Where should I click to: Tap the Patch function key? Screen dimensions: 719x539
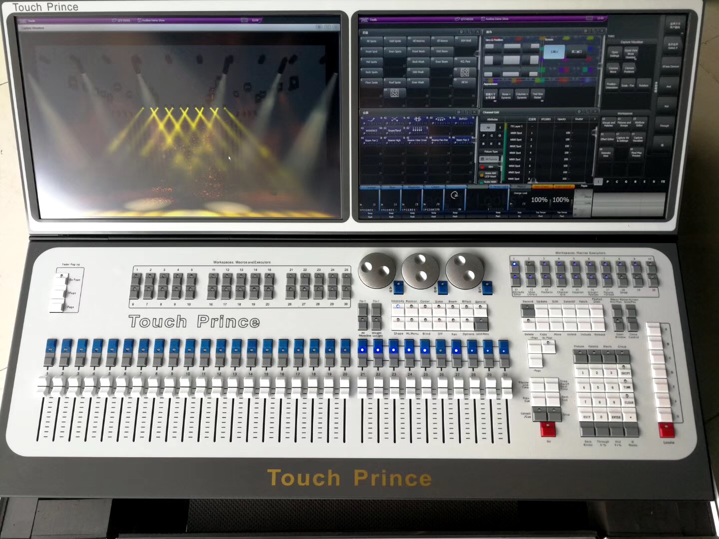(x=583, y=311)
